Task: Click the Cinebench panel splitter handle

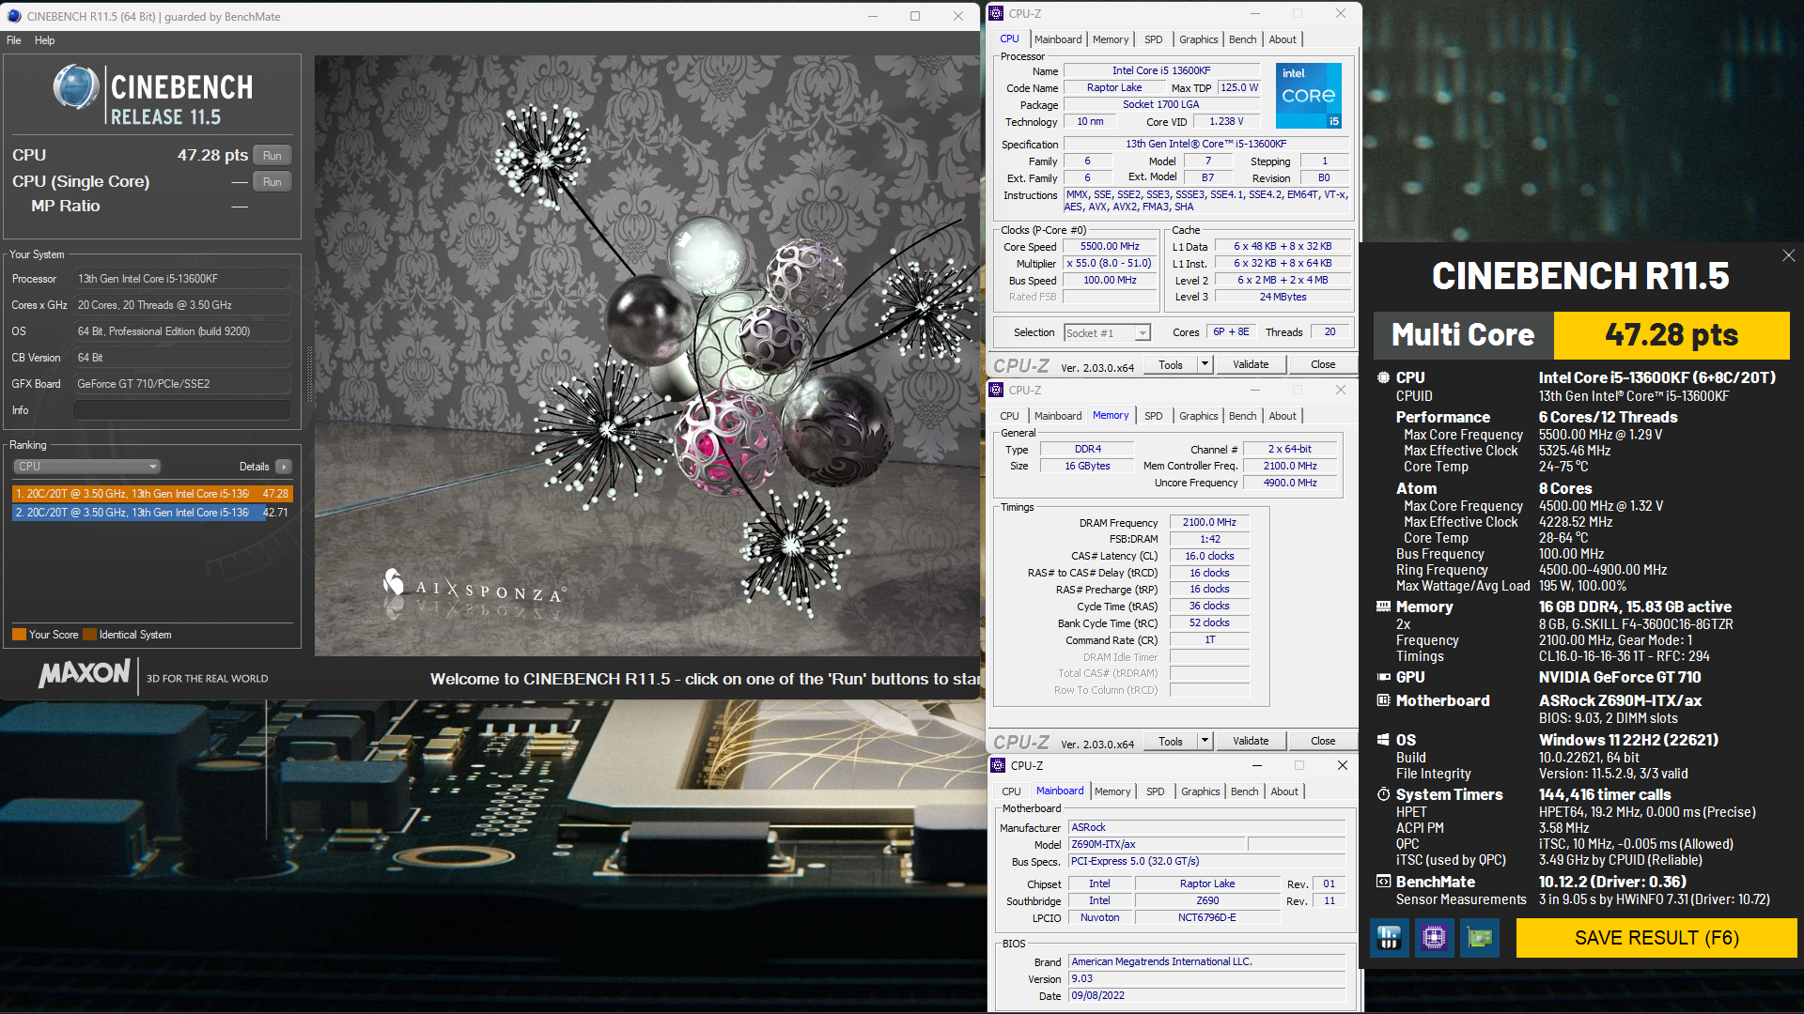Action: pos(309,373)
